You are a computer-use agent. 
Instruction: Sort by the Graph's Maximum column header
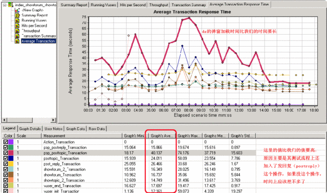tap(189, 136)
